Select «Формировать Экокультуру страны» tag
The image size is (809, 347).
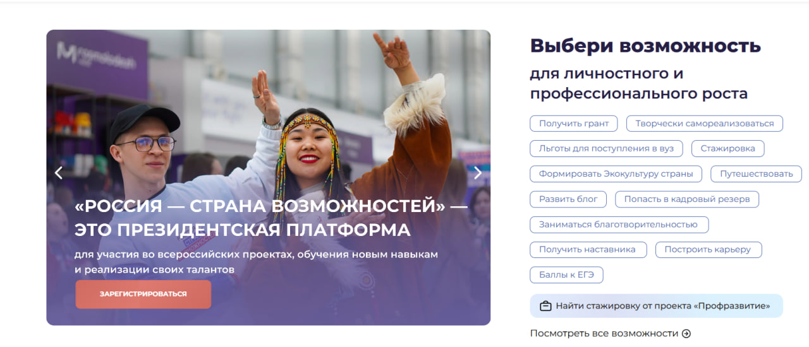[x=616, y=174]
